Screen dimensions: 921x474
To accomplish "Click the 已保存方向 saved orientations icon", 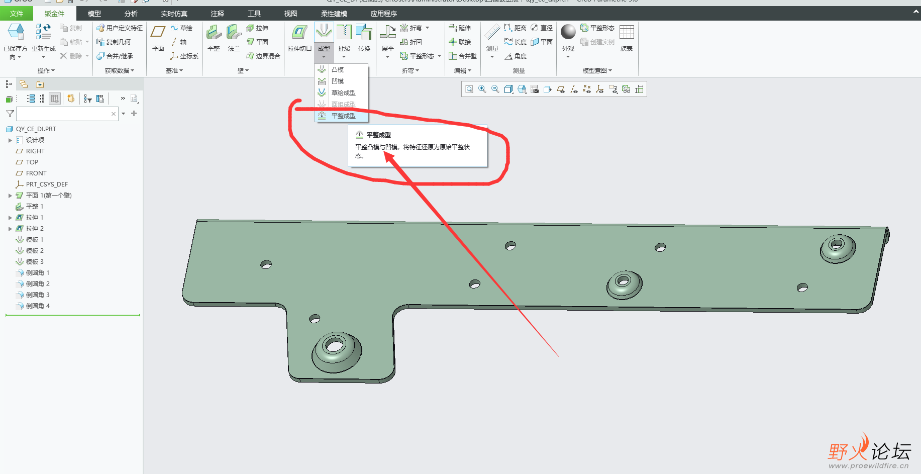I will click(16, 32).
